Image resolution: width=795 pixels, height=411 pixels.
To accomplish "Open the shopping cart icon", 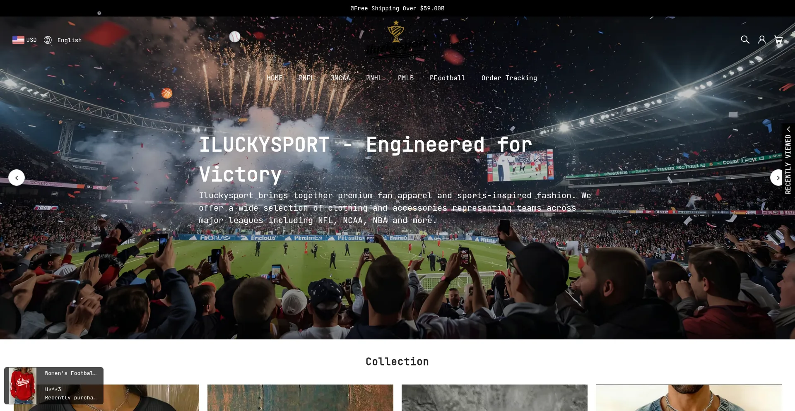I will click(778, 40).
